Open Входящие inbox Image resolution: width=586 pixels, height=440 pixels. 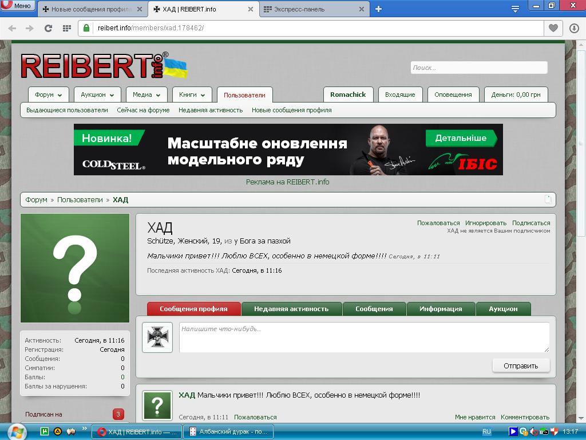click(x=400, y=95)
